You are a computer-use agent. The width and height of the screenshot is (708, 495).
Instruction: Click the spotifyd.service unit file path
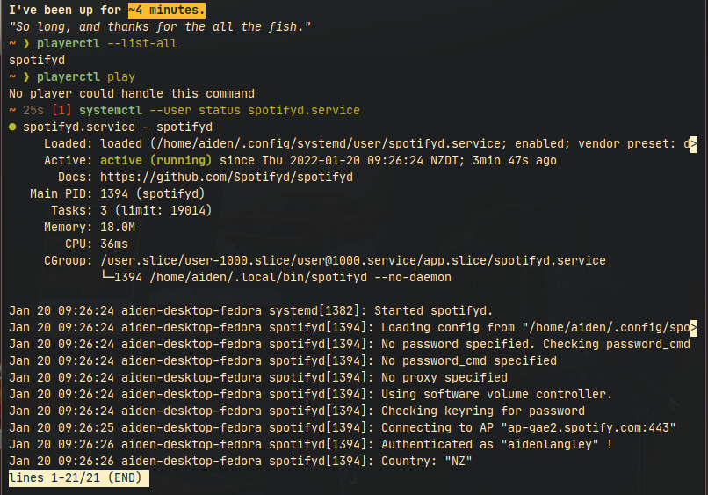point(329,144)
